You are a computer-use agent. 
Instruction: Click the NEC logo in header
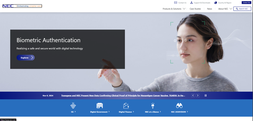(8, 6)
